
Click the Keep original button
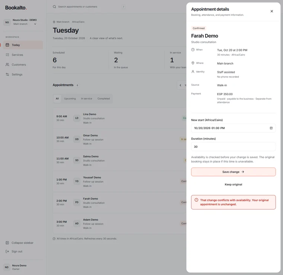[233, 185]
